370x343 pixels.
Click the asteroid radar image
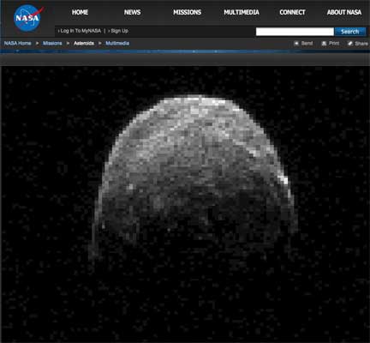[185, 204]
